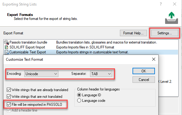
Task: Click the Customizable Text Export icon
Action: pyautogui.click(x=6, y=52)
